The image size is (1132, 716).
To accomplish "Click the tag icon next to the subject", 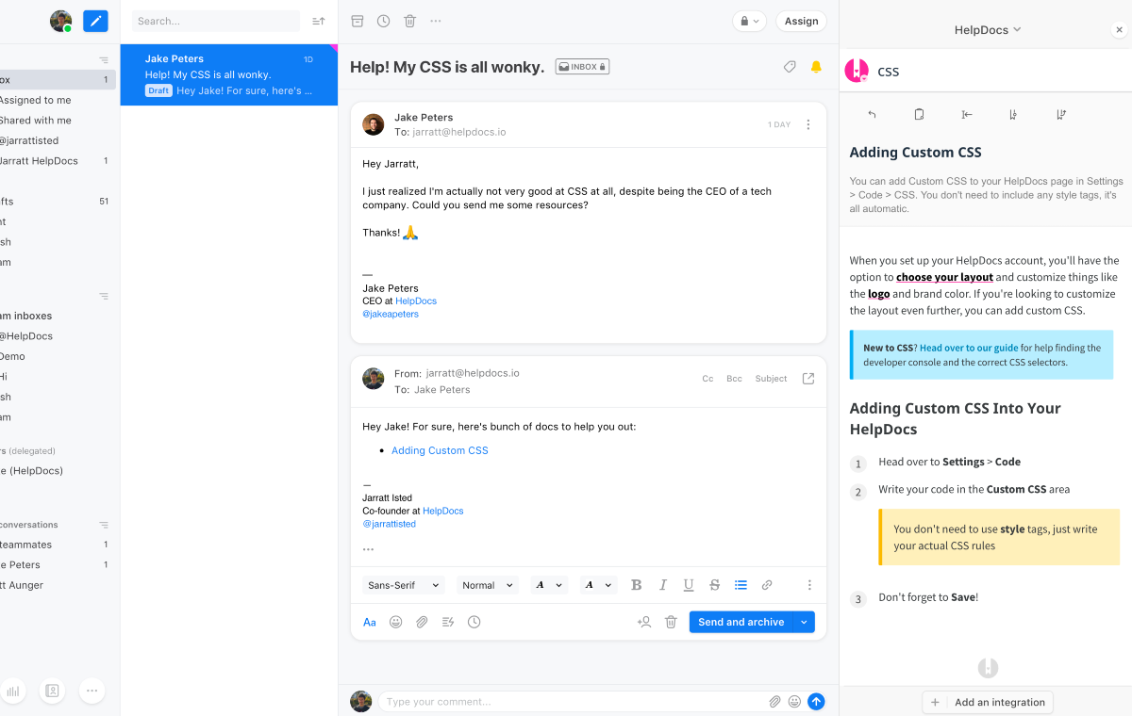I will [790, 67].
